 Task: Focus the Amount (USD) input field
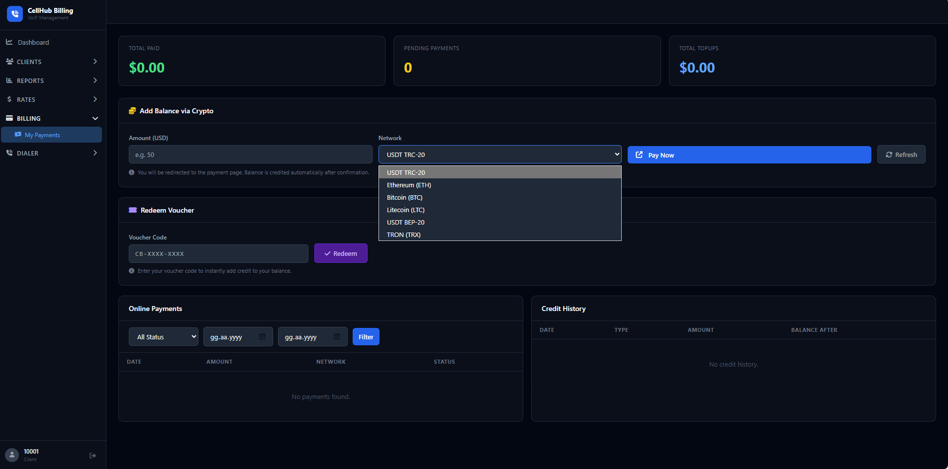[x=251, y=155]
